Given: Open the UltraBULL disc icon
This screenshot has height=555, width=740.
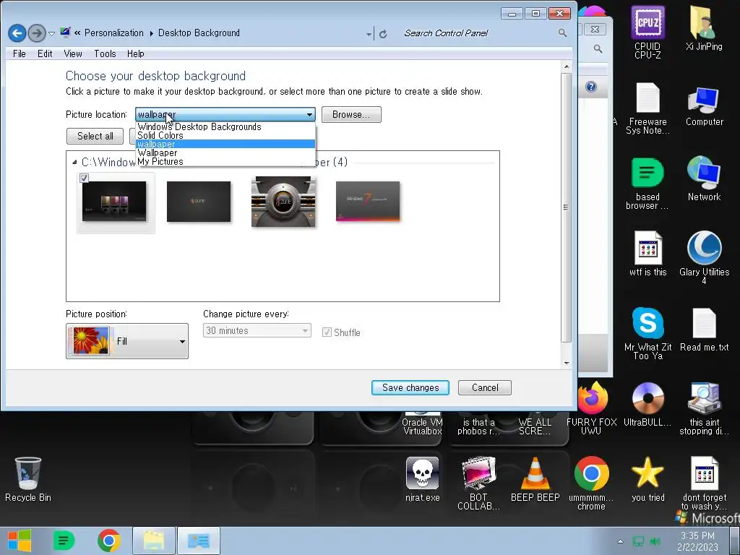Looking at the screenshot, I should [647, 404].
